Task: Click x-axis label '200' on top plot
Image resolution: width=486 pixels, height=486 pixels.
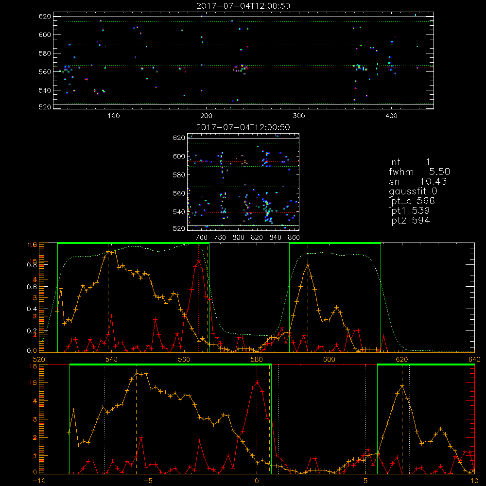Action: tap(206, 116)
